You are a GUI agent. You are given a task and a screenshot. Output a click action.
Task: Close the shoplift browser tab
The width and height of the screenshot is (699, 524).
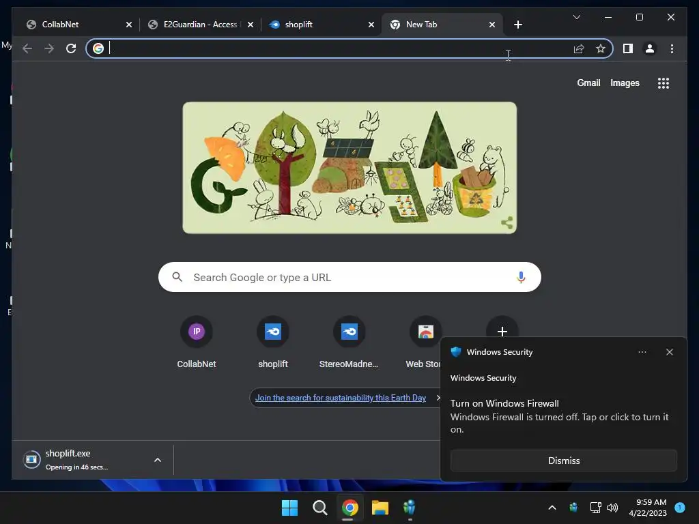point(371,25)
